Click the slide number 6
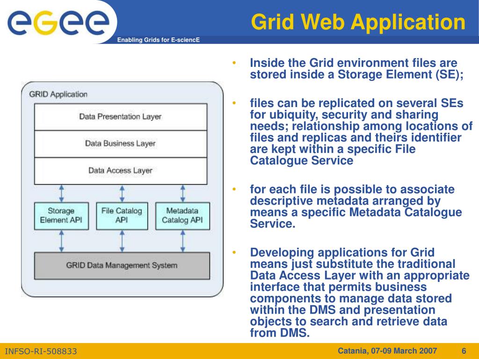Viewport: 479px width, 359px height. [464, 351]
